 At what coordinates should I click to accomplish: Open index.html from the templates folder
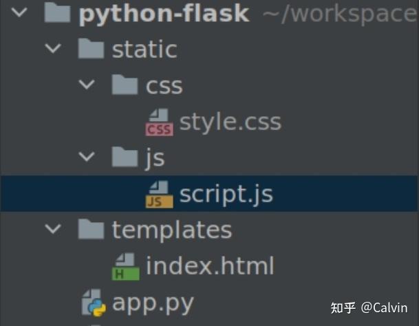[x=210, y=266]
